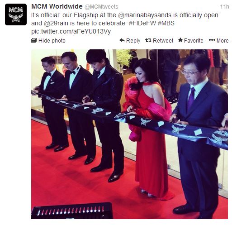
Task: Open the #MBS hashtag
Action: tap(166, 24)
